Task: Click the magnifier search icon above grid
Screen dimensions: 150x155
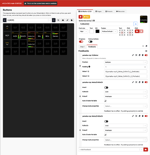Action: (x=58, y=20)
